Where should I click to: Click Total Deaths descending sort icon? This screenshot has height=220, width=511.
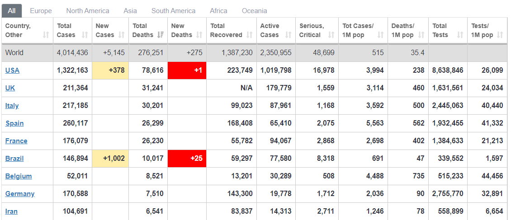click(x=160, y=35)
